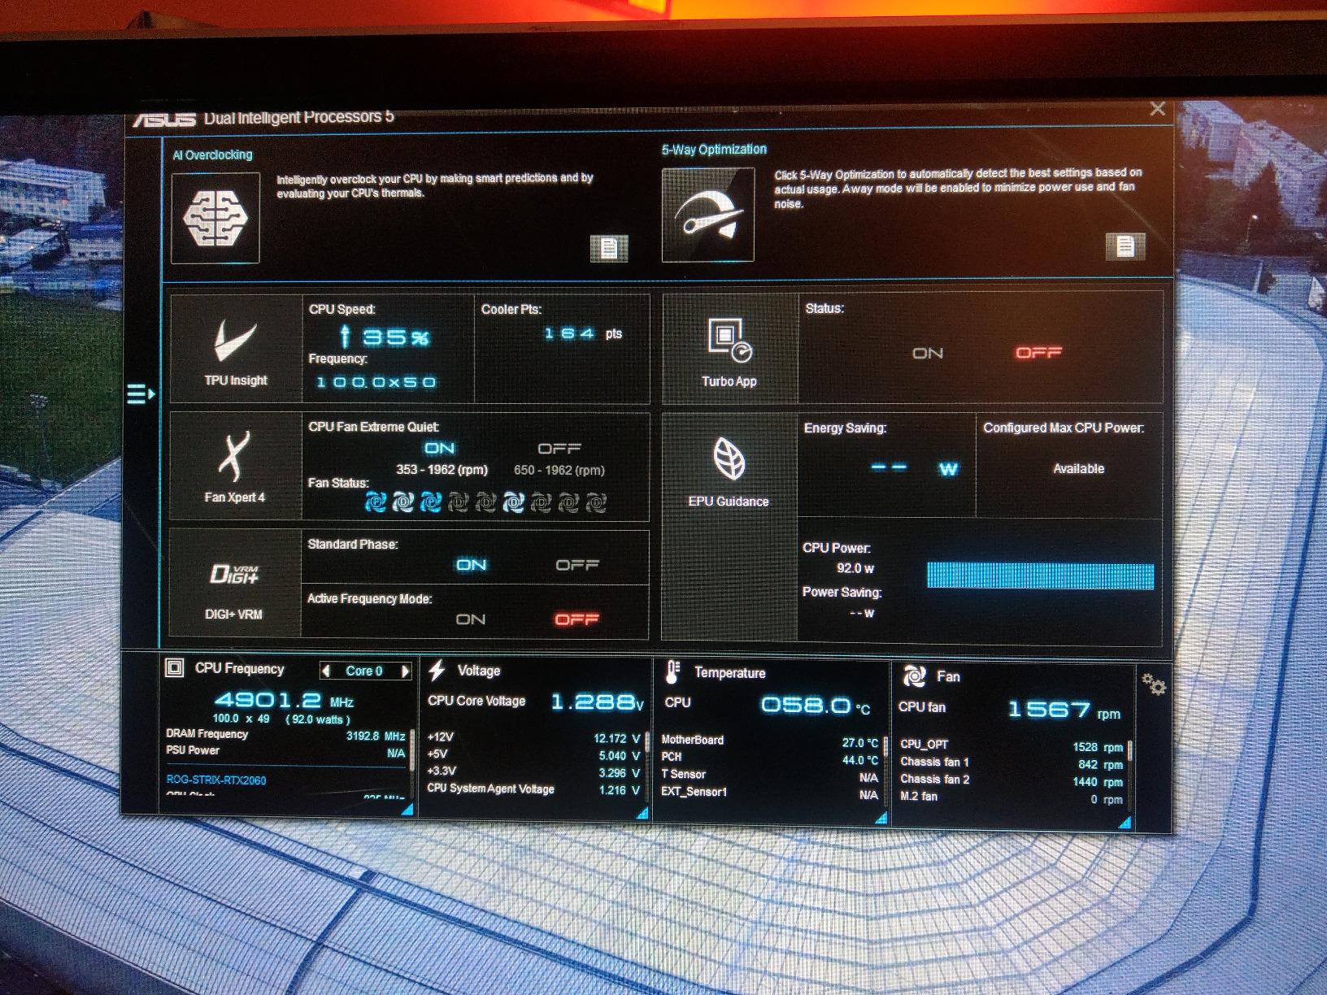The height and width of the screenshot is (995, 1327).
Task: Enable Active Frequency Mode
Action: click(x=470, y=619)
